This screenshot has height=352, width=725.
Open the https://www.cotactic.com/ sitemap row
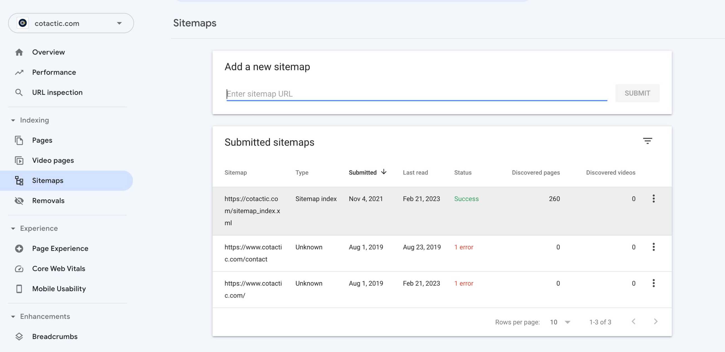pyautogui.click(x=442, y=290)
